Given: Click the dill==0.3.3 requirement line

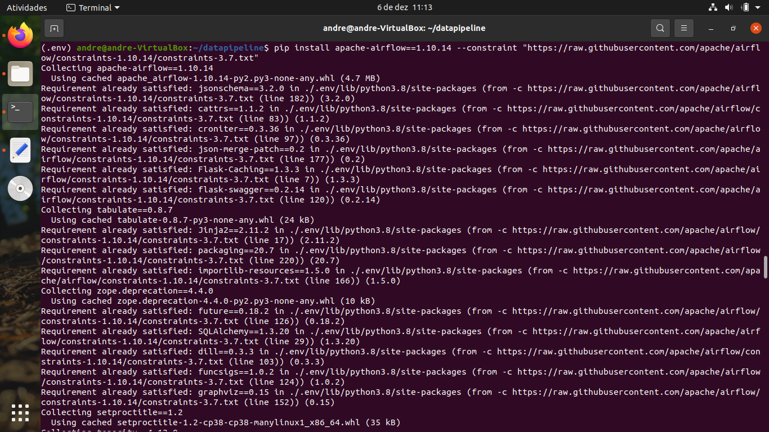Looking at the screenshot, I should (x=400, y=357).
